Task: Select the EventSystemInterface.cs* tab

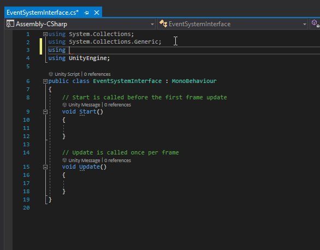Action: pyautogui.click(x=43, y=13)
